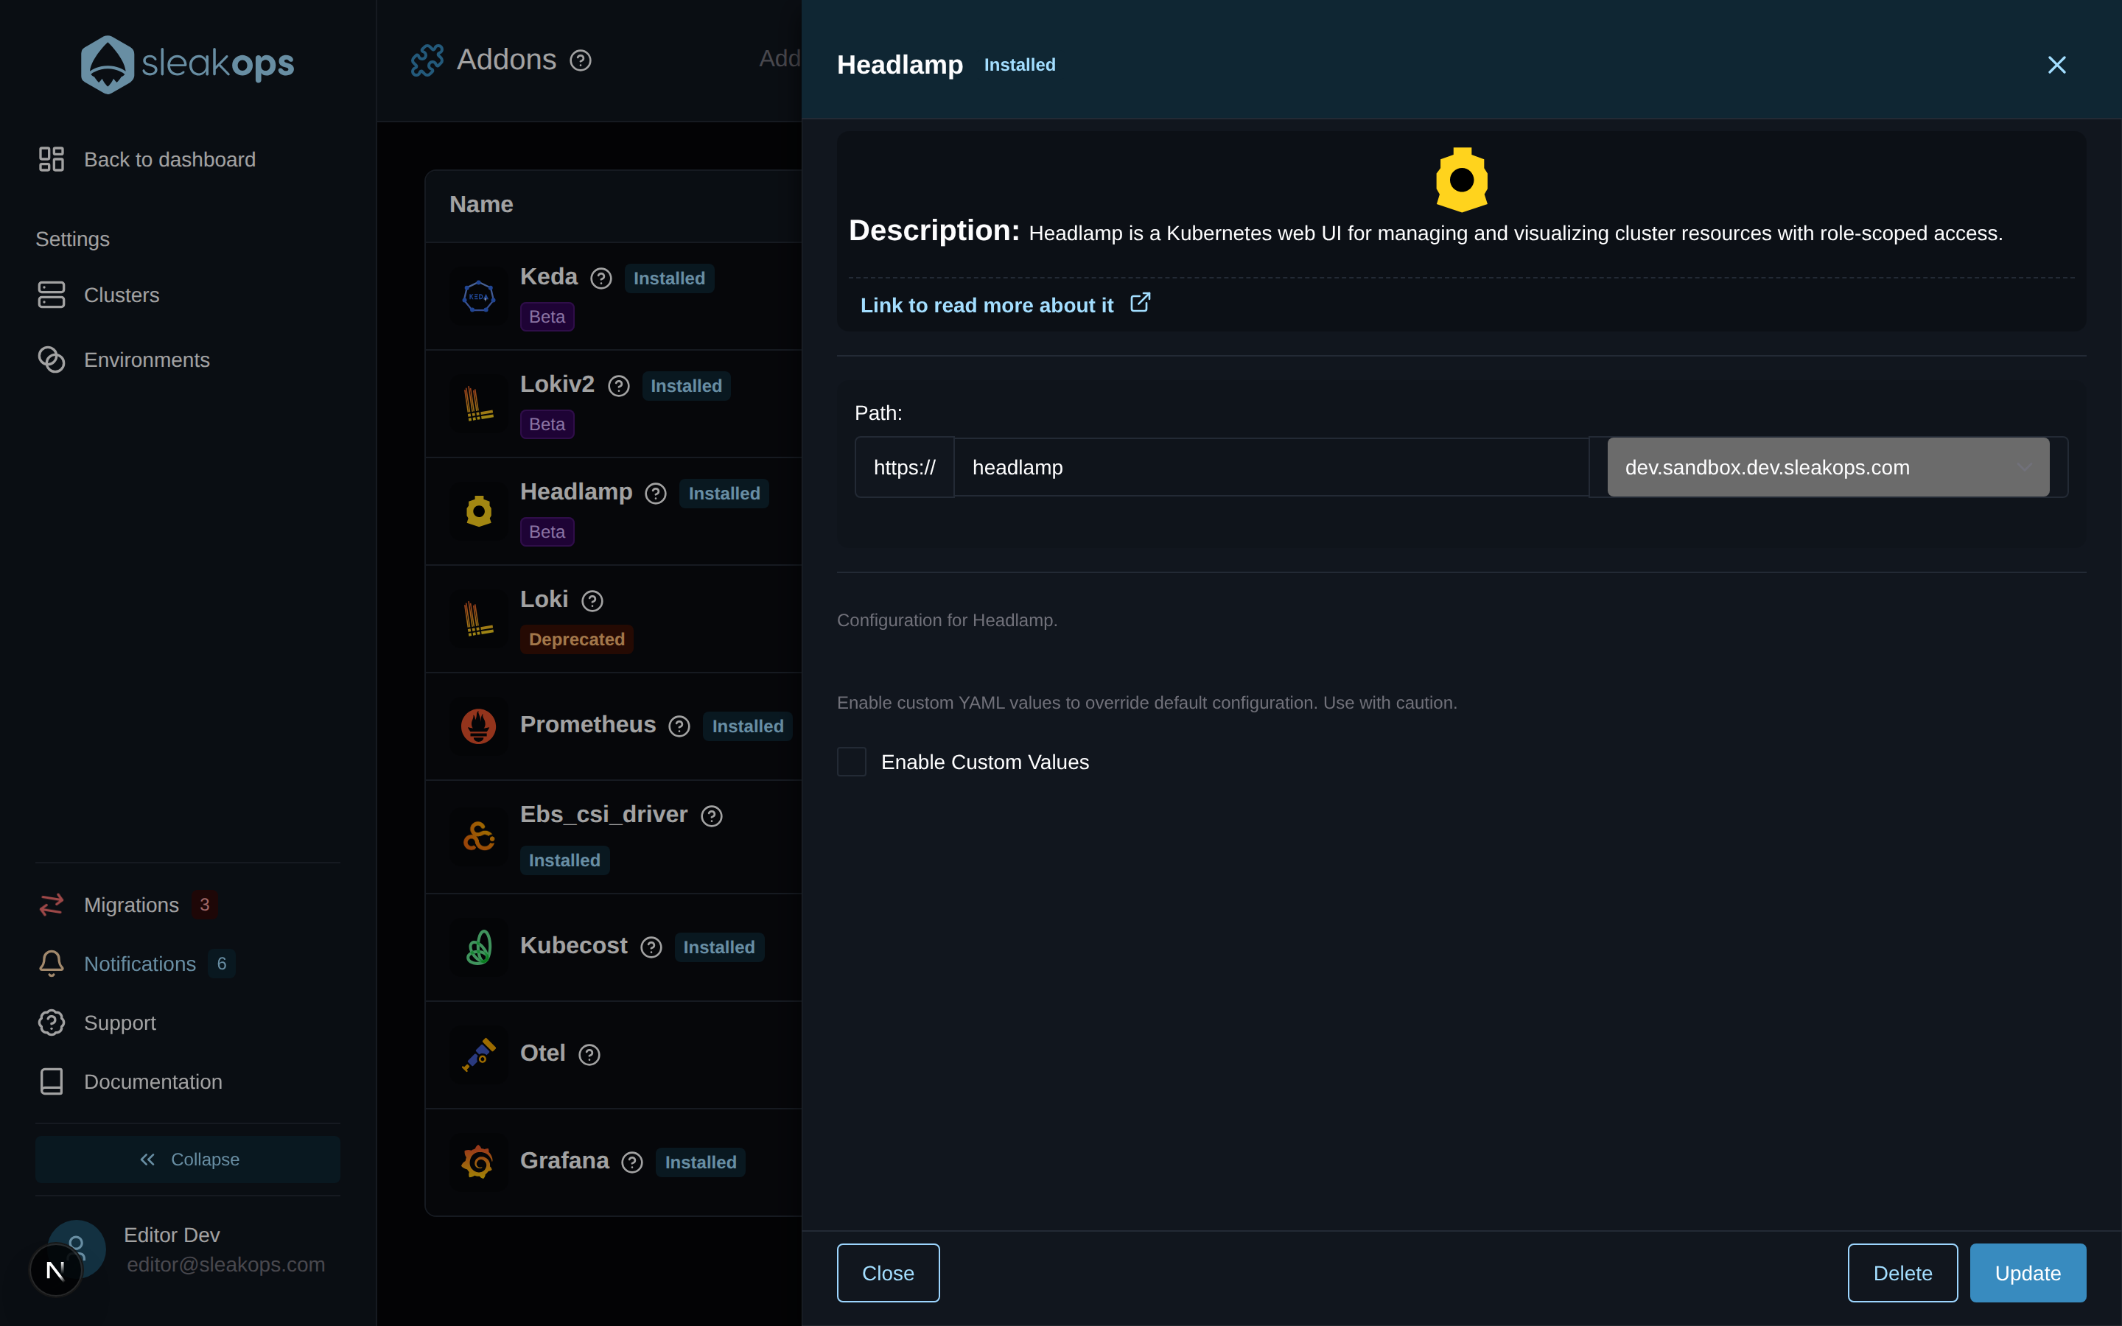
Task: Click the Deprecated badge on Loki
Action: pyautogui.click(x=576, y=639)
